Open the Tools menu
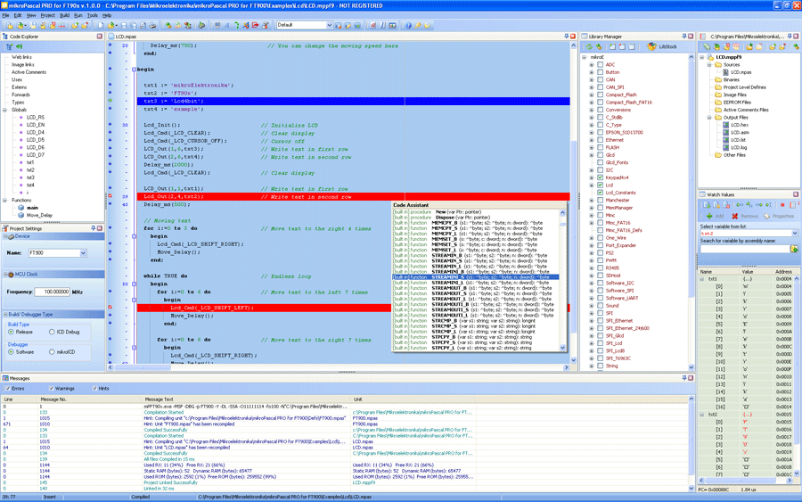This screenshot has width=802, height=502. pyautogui.click(x=92, y=15)
